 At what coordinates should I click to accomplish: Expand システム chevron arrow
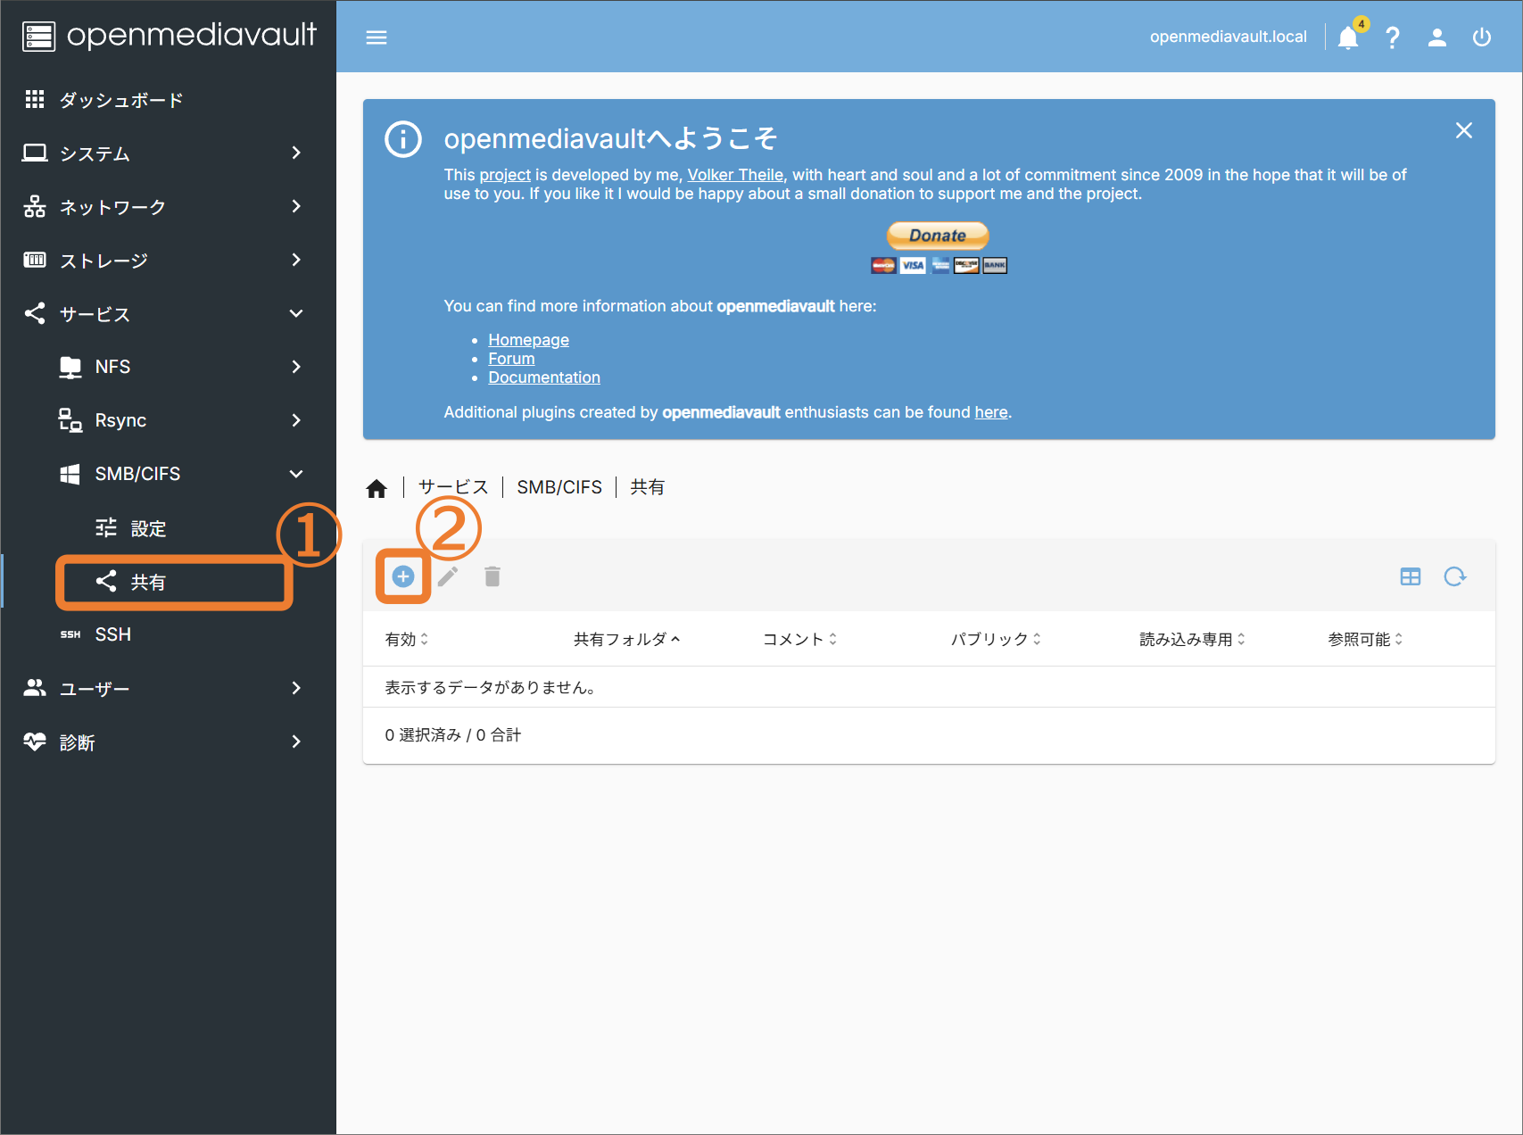tap(296, 153)
